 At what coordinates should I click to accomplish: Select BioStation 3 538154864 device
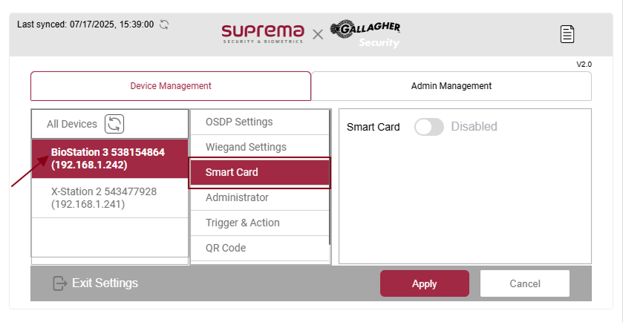coord(110,158)
